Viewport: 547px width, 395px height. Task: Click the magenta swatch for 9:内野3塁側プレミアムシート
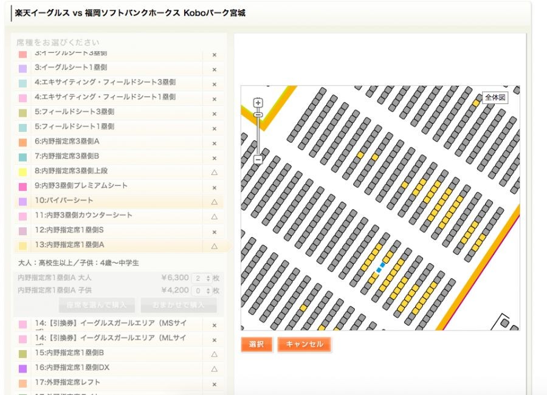[22, 187]
